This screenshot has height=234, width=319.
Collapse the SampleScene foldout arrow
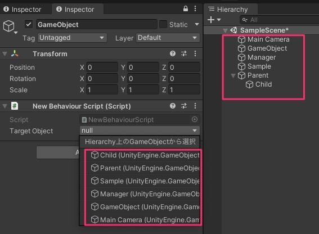[x=225, y=30]
